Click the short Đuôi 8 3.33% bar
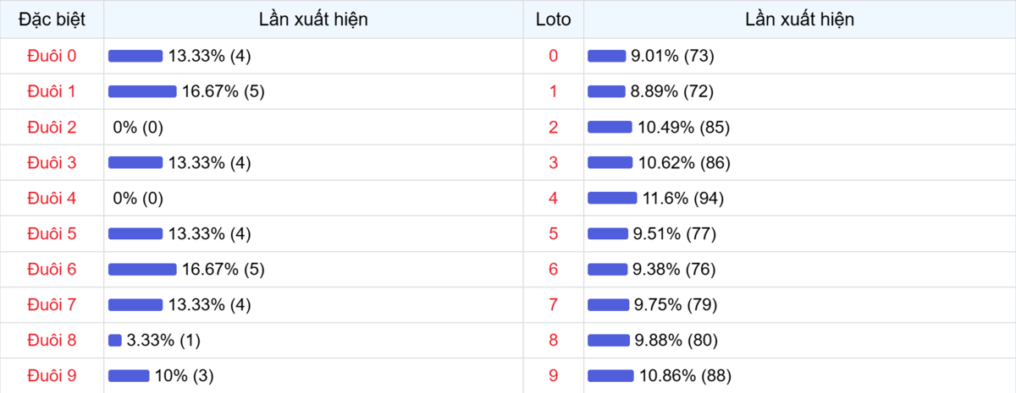The width and height of the screenshot is (1016, 393). click(115, 340)
